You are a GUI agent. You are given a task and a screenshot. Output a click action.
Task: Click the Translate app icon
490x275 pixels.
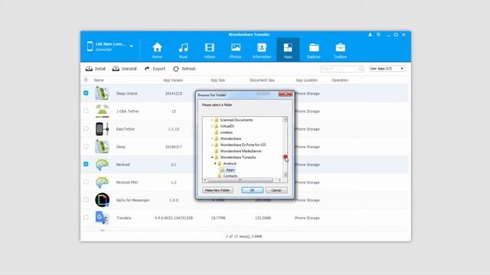point(102,218)
